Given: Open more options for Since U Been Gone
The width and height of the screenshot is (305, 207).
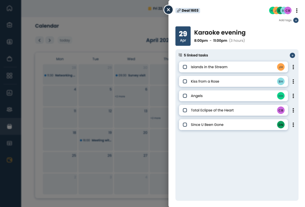Looking at the screenshot, I should 293,125.
